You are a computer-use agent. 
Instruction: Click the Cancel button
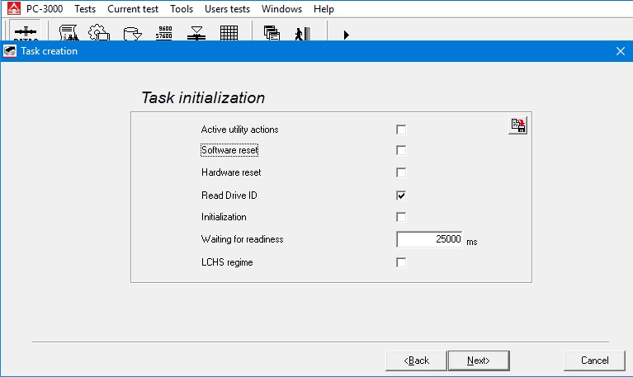[x=594, y=361]
